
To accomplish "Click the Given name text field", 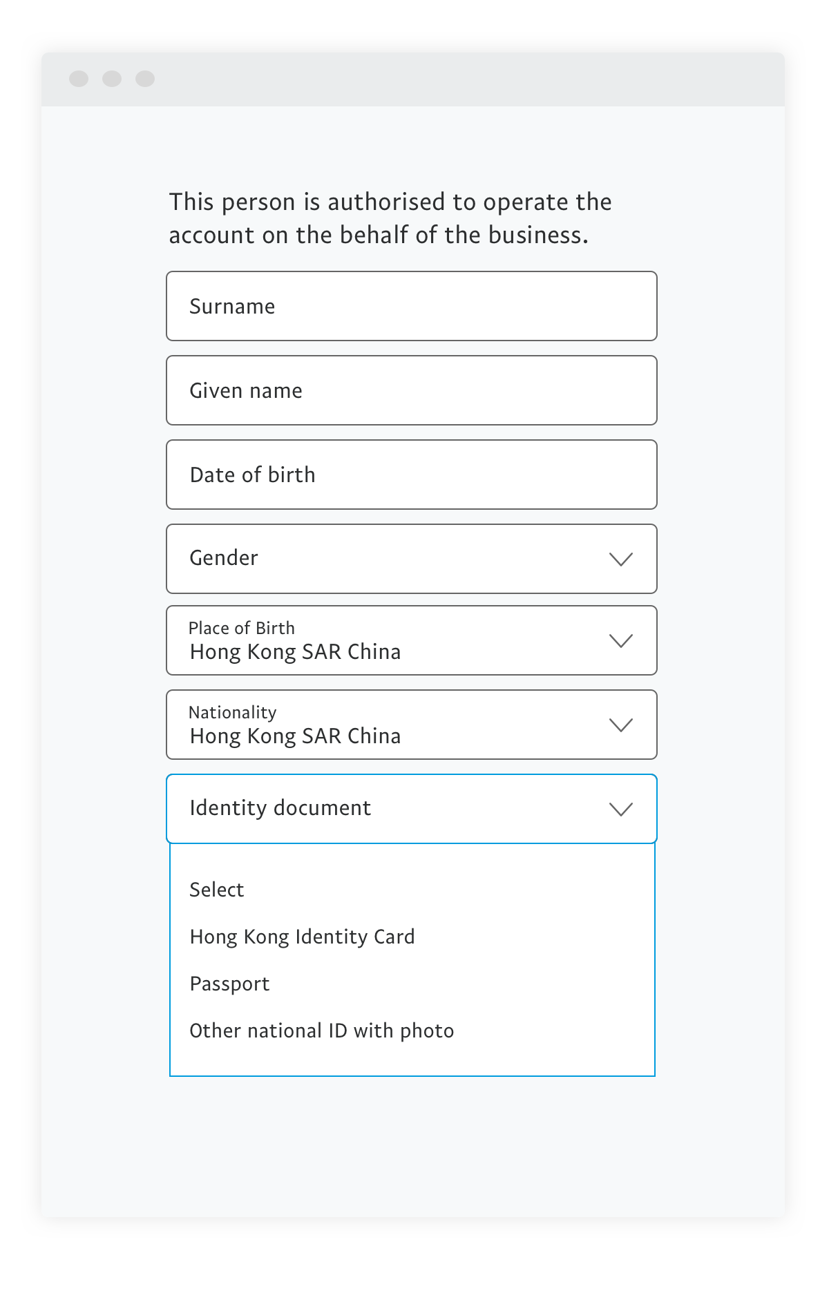I will coord(411,390).
